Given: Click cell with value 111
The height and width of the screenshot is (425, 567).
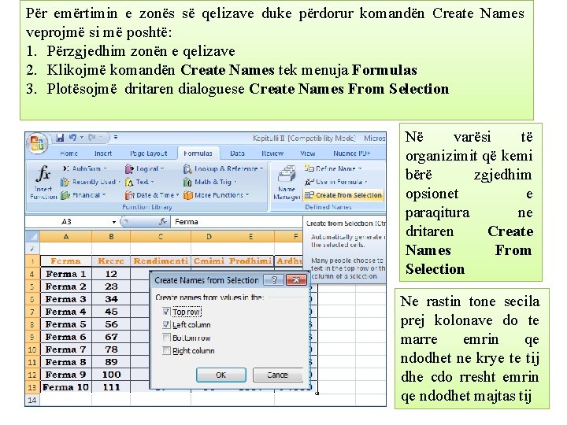Looking at the screenshot, I should pos(111,387).
